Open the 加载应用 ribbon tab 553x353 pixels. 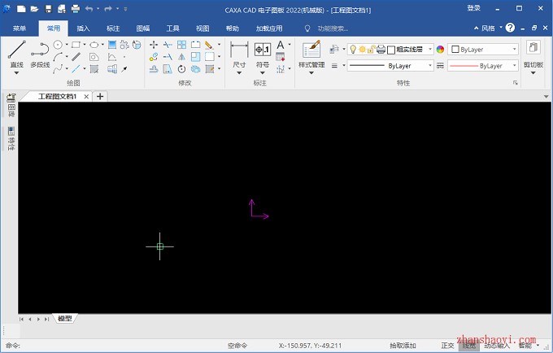[269, 28]
